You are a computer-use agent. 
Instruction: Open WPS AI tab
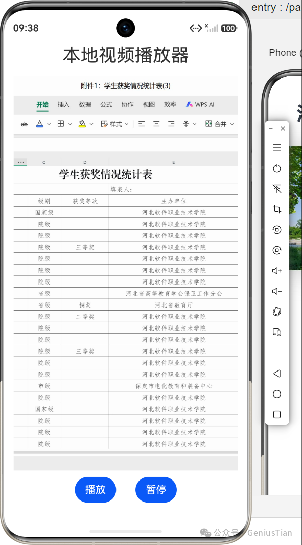tap(200, 104)
